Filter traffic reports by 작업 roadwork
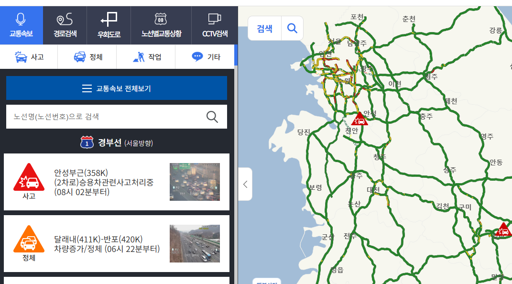 pyautogui.click(x=146, y=57)
